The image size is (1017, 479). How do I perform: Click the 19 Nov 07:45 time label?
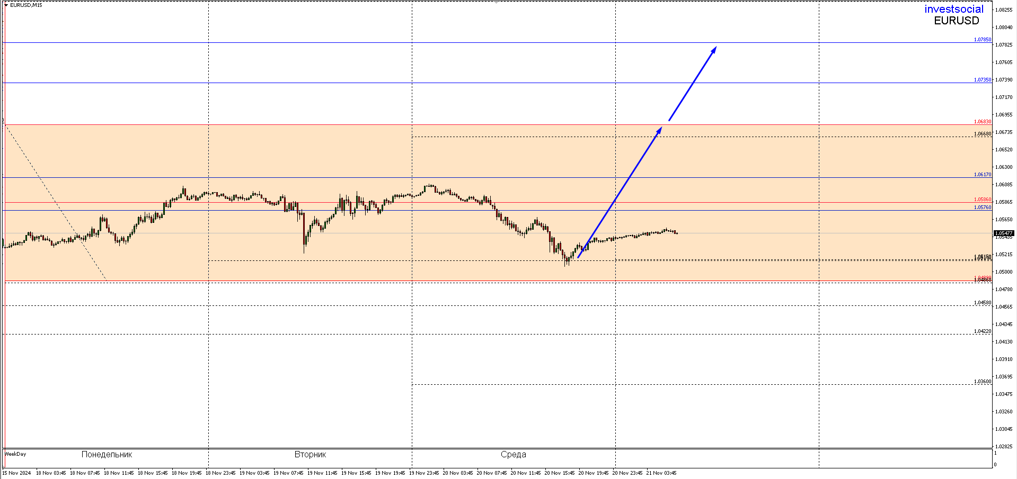point(288,473)
